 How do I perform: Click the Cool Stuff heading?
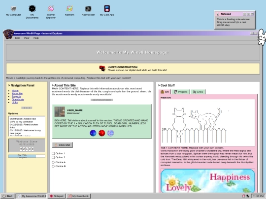tap(166, 85)
